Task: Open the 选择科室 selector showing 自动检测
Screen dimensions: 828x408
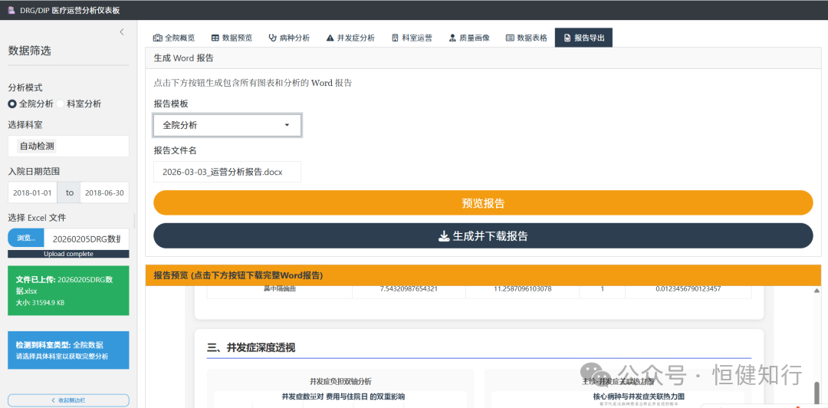Action: pyautogui.click(x=68, y=146)
